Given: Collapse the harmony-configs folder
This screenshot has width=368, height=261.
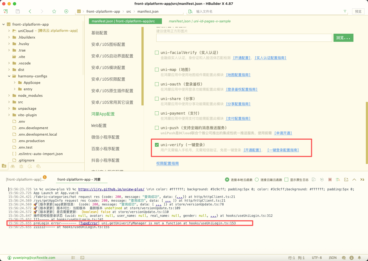Looking at the screenshot, I should [9, 76].
